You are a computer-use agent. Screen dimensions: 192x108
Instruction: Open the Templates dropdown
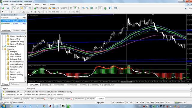click(116, 8)
